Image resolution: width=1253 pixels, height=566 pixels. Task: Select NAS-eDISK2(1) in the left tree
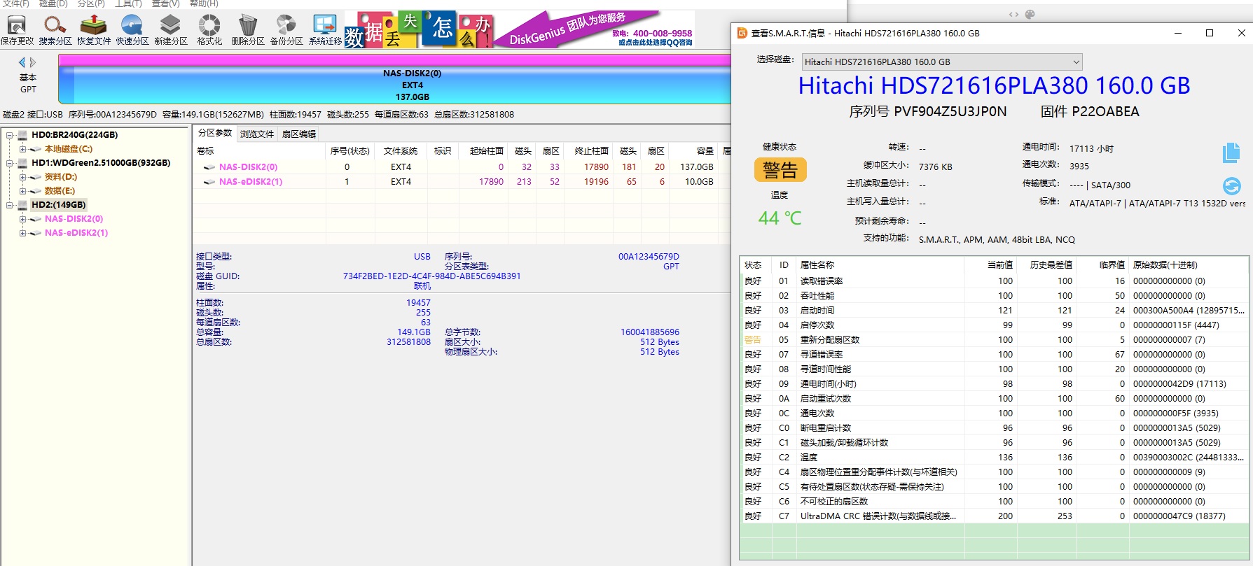coord(76,233)
